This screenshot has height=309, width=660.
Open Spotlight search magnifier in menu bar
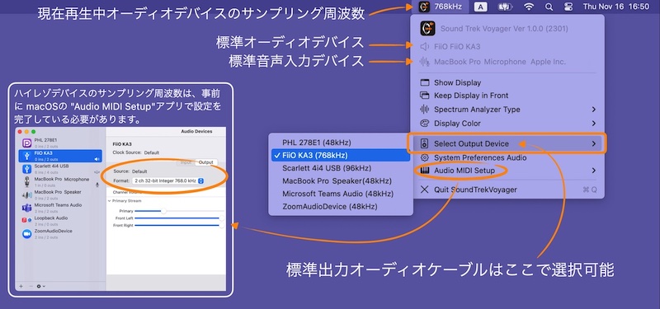coord(549,7)
